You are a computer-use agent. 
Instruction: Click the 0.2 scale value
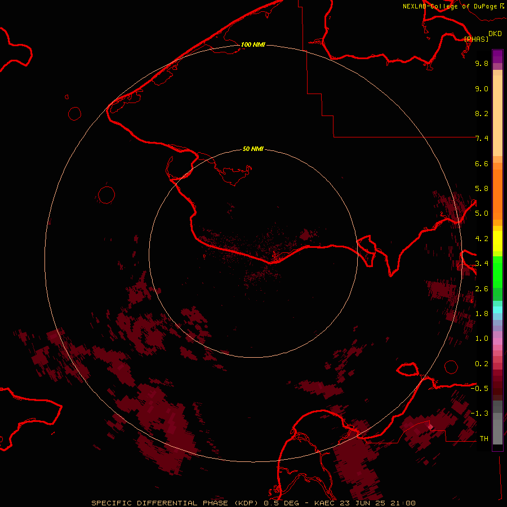[x=482, y=364]
